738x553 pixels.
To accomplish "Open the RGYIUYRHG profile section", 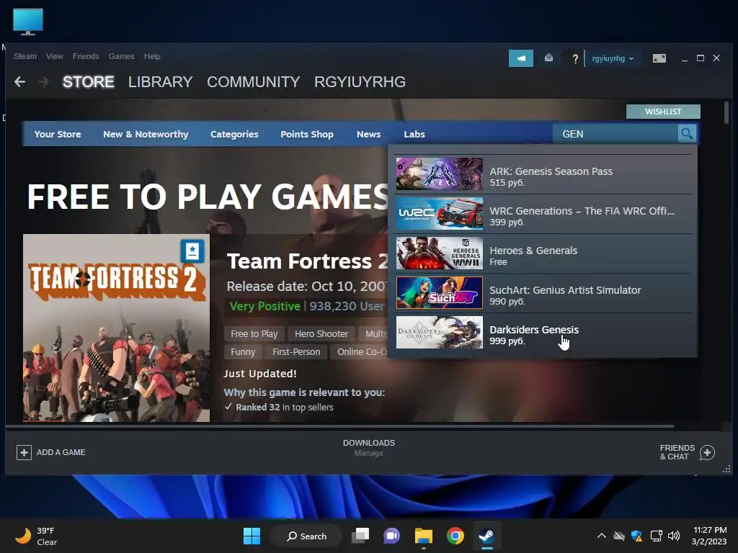I will pyautogui.click(x=360, y=82).
